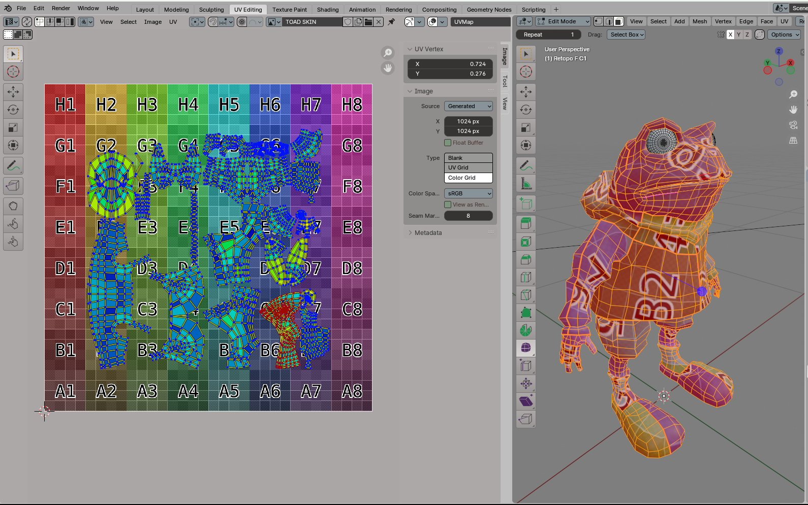Click the Options button in 3D viewport header

tap(784, 35)
